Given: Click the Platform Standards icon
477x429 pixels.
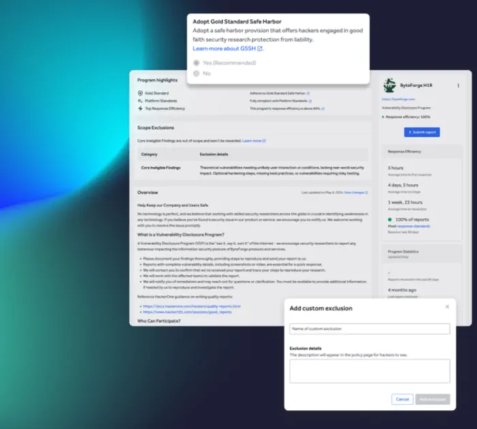Looking at the screenshot, I should pyautogui.click(x=140, y=101).
